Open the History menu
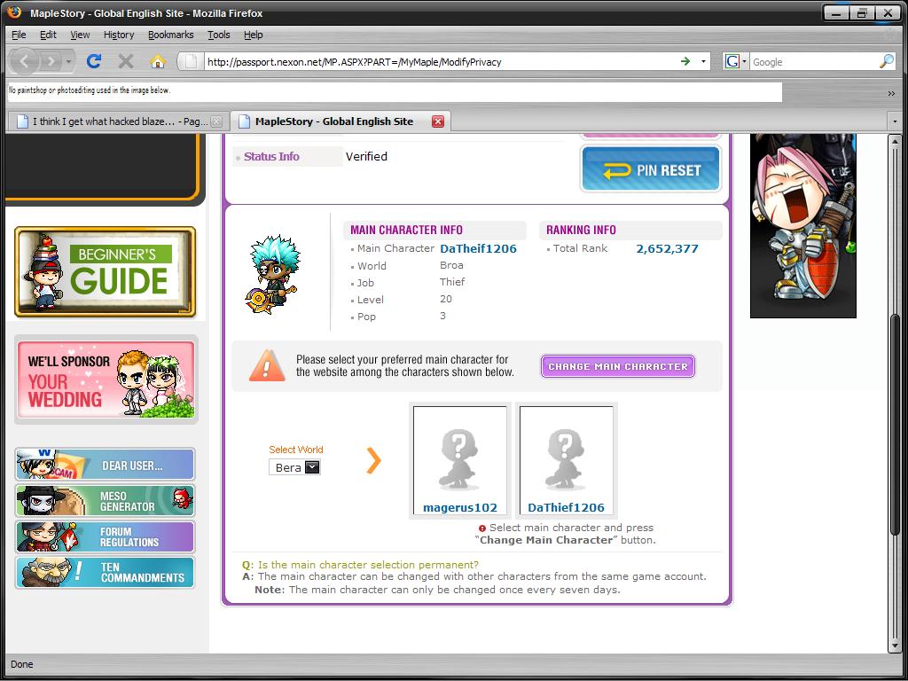908x681 pixels. [119, 35]
